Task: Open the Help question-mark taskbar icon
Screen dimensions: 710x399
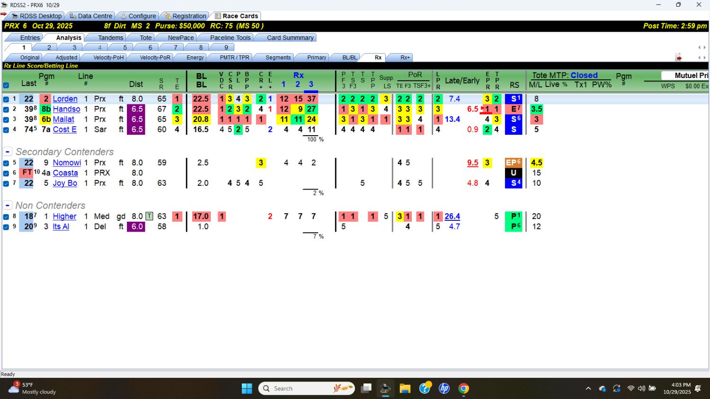Action: pyautogui.click(x=425, y=388)
